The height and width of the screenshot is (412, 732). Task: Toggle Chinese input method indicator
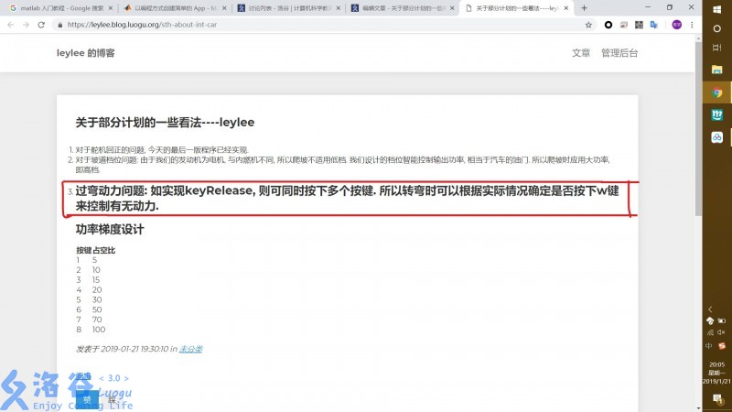pos(710,346)
